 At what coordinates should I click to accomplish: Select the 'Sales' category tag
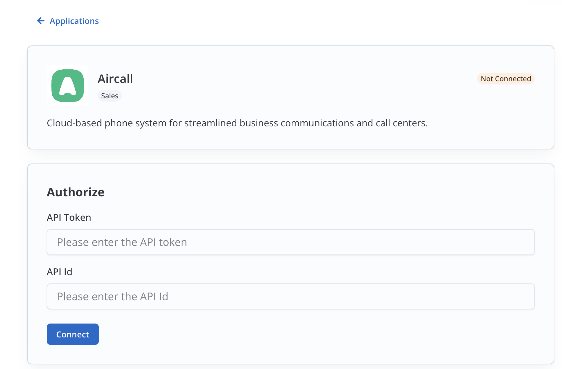[109, 95]
